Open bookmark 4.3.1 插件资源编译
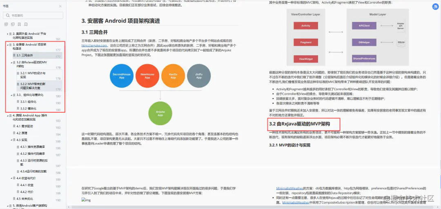This screenshot has width=441, height=209. click(32, 147)
